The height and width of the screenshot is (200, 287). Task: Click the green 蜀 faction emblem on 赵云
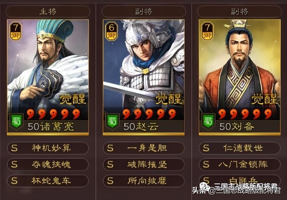point(112,122)
